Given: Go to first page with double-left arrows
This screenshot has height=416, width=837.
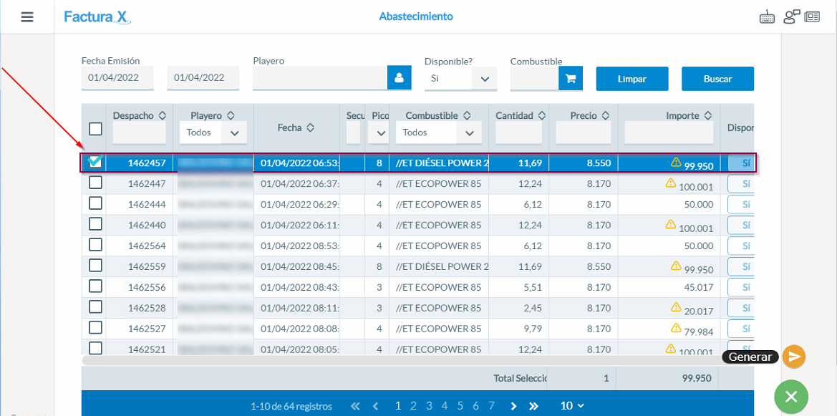Looking at the screenshot, I should [x=356, y=407].
